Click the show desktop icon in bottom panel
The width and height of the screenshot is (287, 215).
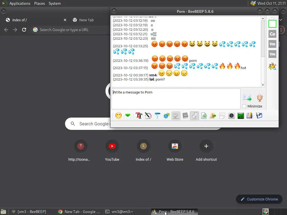pyautogui.click(x=3, y=212)
